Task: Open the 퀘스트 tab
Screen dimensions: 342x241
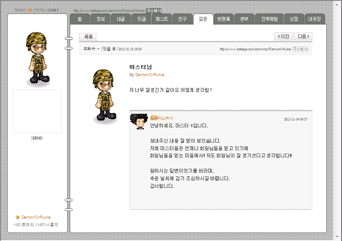Action: coord(161,19)
